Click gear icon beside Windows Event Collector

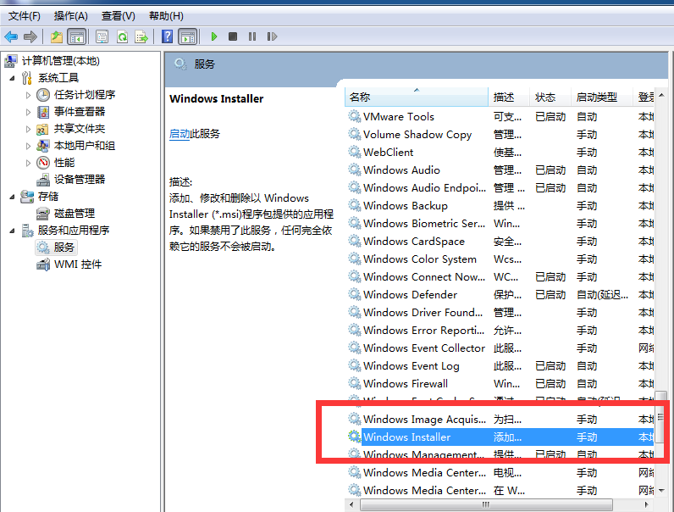(354, 348)
